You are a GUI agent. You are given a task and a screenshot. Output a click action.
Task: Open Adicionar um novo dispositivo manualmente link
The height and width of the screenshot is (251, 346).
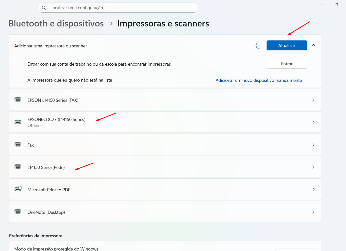coord(259,80)
